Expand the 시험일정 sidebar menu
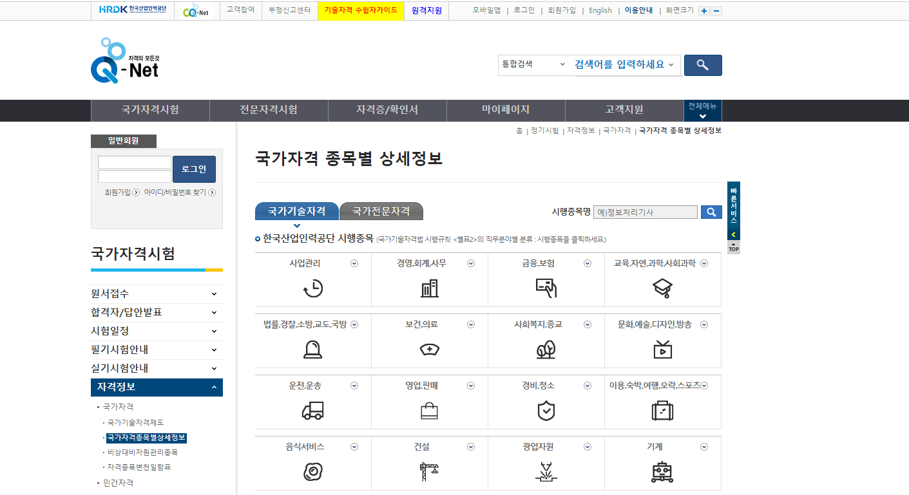The height and width of the screenshot is (495, 909). [x=157, y=331]
